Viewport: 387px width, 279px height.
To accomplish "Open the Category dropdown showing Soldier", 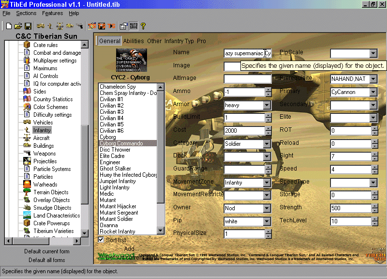I will (x=267, y=144).
